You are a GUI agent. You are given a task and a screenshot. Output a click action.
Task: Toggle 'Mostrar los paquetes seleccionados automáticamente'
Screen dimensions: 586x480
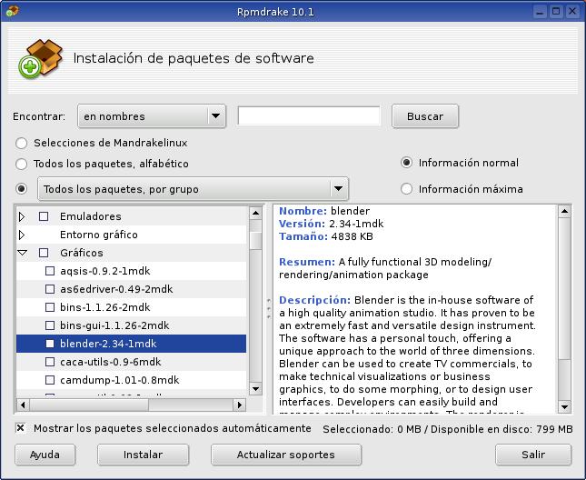point(21,428)
